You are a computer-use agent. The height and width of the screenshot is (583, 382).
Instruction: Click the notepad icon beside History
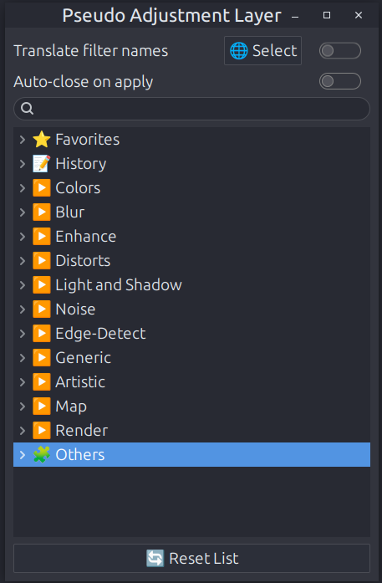(x=41, y=164)
